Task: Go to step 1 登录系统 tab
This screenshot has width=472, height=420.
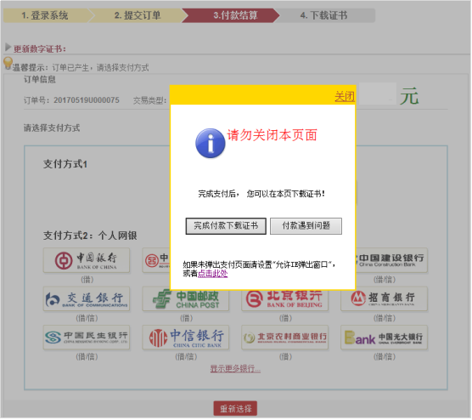Action: (x=45, y=15)
